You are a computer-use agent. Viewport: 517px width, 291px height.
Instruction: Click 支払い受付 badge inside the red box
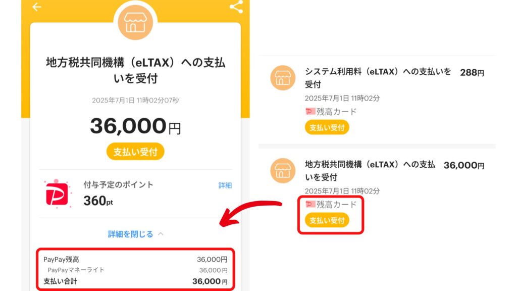click(327, 220)
